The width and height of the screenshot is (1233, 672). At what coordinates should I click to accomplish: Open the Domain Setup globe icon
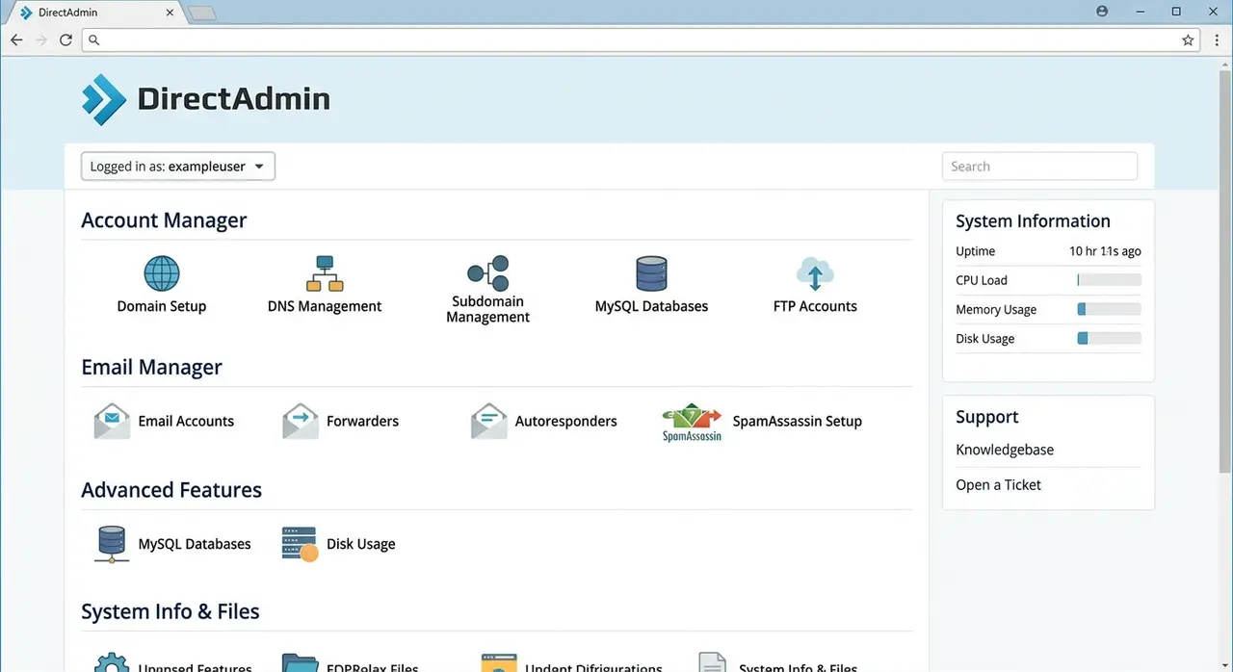click(x=162, y=273)
